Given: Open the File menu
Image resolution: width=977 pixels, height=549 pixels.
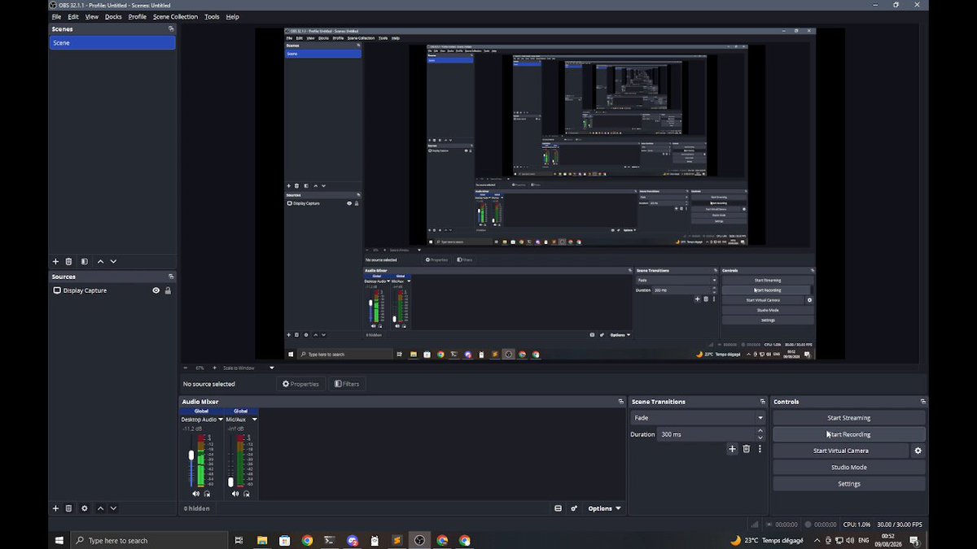Looking at the screenshot, I should 56,16.
